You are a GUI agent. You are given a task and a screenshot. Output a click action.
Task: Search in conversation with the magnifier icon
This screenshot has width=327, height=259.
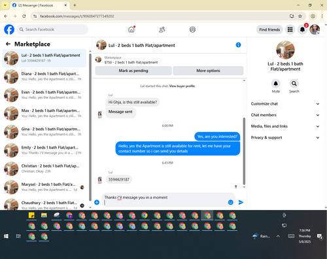point(294,84)
